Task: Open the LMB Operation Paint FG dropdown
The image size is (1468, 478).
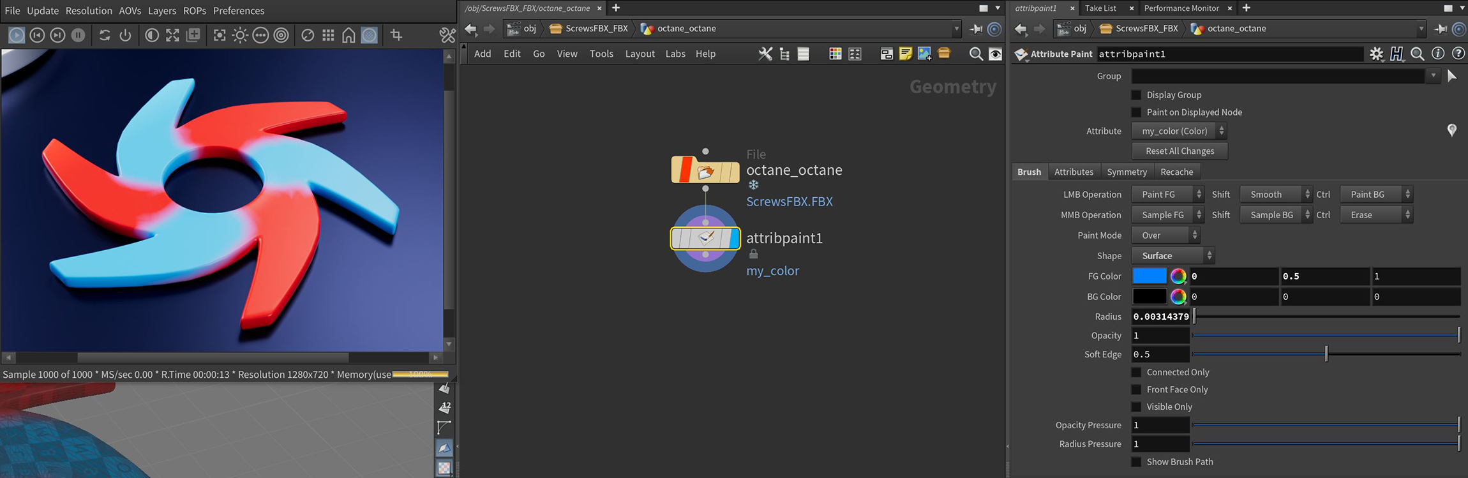Action: [1167, 195]
